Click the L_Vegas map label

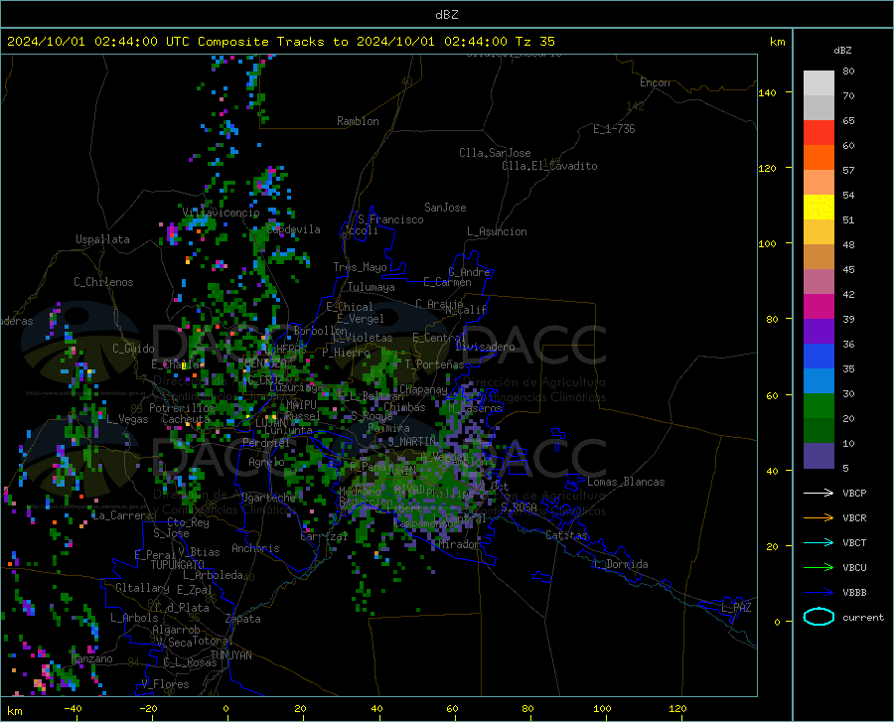tap(127, 419)
